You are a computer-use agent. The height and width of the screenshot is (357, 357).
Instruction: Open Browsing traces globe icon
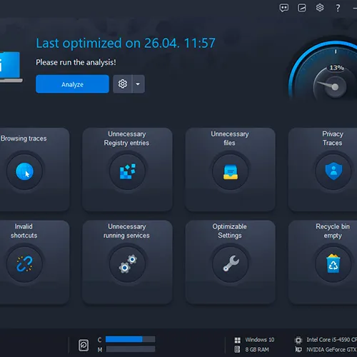(x=24, y=171)
